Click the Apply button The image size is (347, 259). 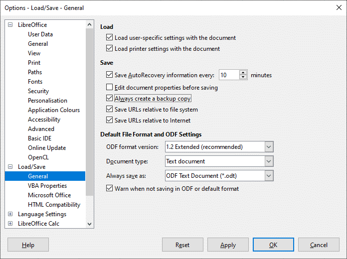click(228, 245)
